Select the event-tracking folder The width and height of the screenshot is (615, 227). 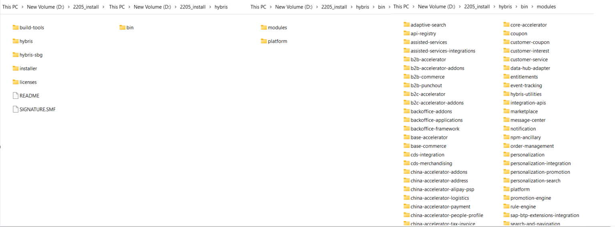click(x=526, y=85)
